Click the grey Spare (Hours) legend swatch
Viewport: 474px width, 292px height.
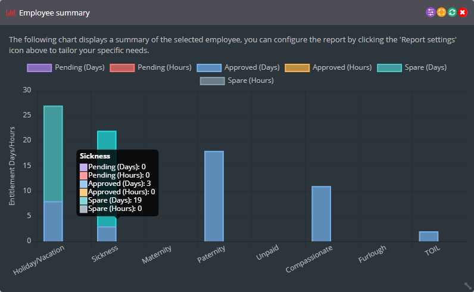pos(212,81)
